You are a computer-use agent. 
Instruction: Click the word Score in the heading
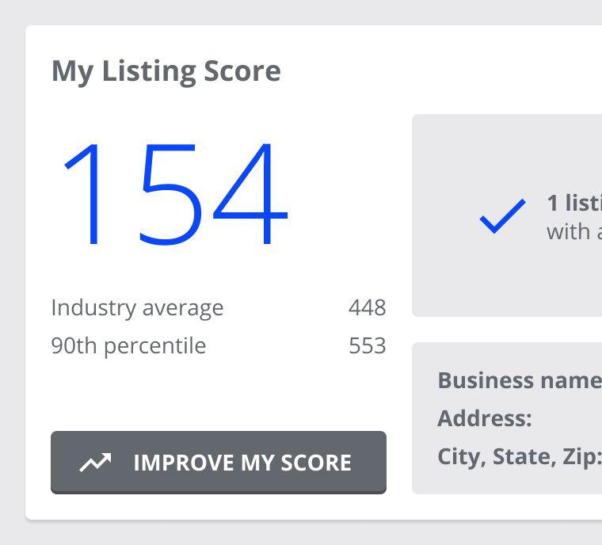click(242, 71)
